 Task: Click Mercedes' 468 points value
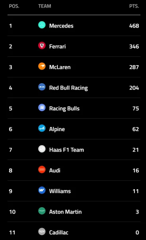(134, 26)
